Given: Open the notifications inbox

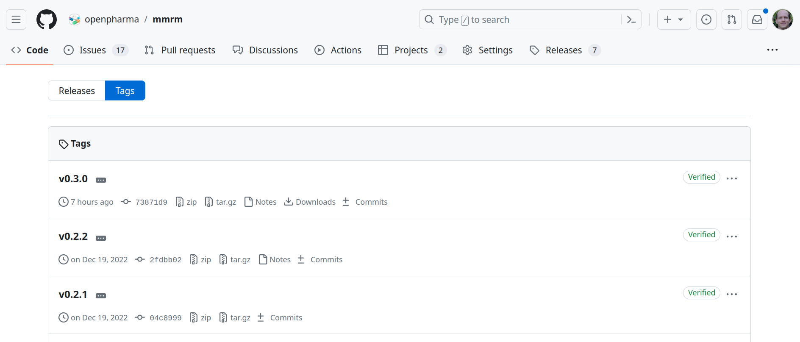Looking at the screenshot, I should [x=757, y=19].
